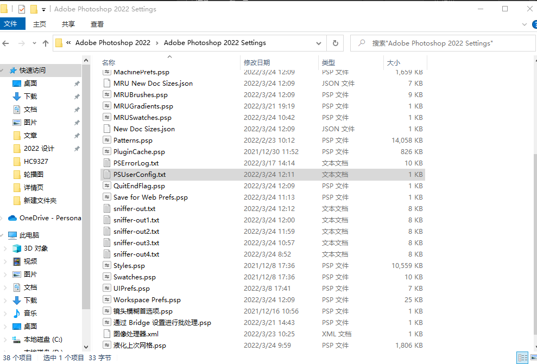Open pinned 文章 folder in quick access
This screenshot has width=537, height=364.
(30, 135)
